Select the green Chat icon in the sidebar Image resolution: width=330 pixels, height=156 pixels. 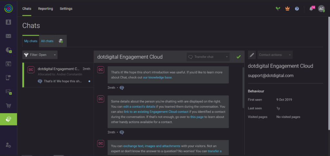coord(8,119)
